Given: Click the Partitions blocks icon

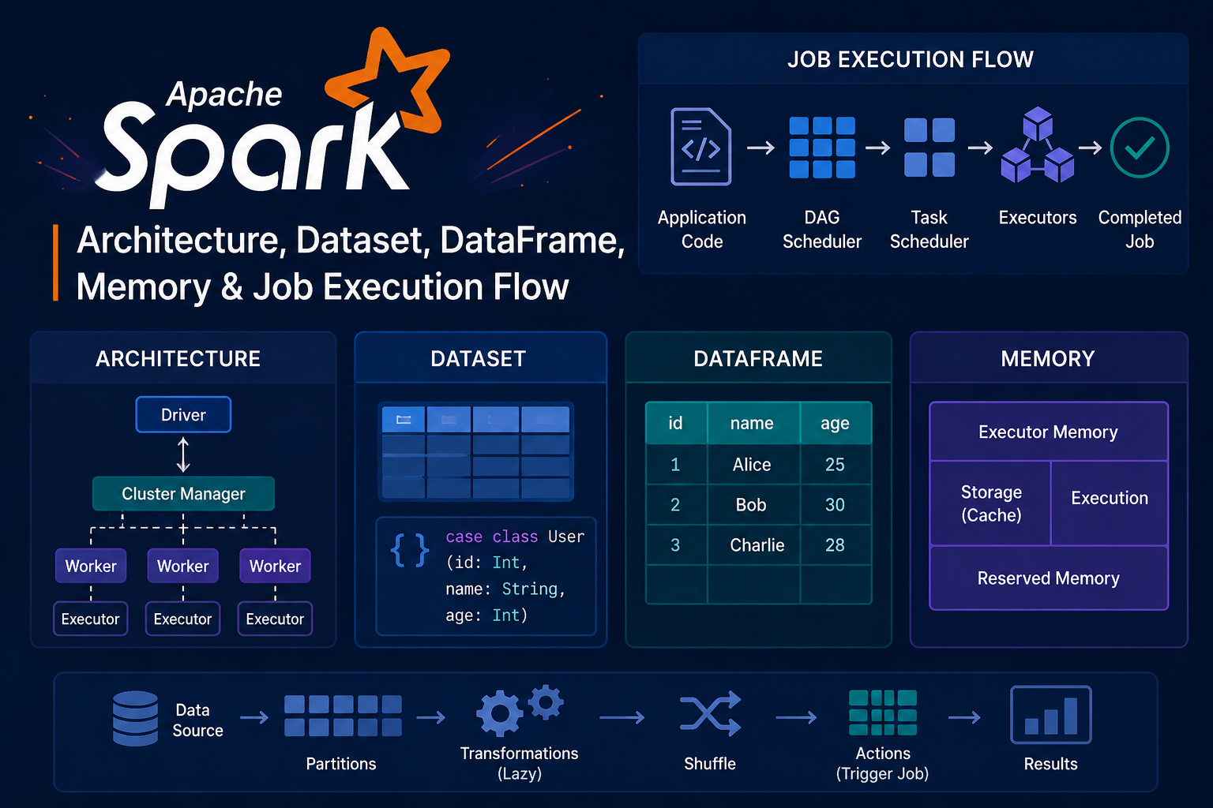Looking at the screenshot, I should click(343, 716).
